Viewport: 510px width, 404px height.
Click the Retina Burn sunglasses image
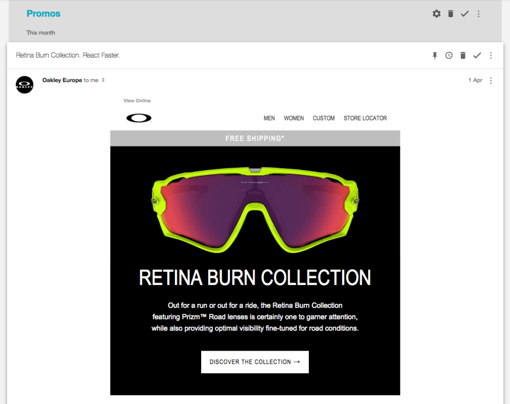[255, 210]
